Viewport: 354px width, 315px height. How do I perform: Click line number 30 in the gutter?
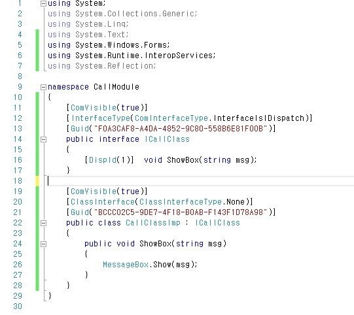[18, 307]
